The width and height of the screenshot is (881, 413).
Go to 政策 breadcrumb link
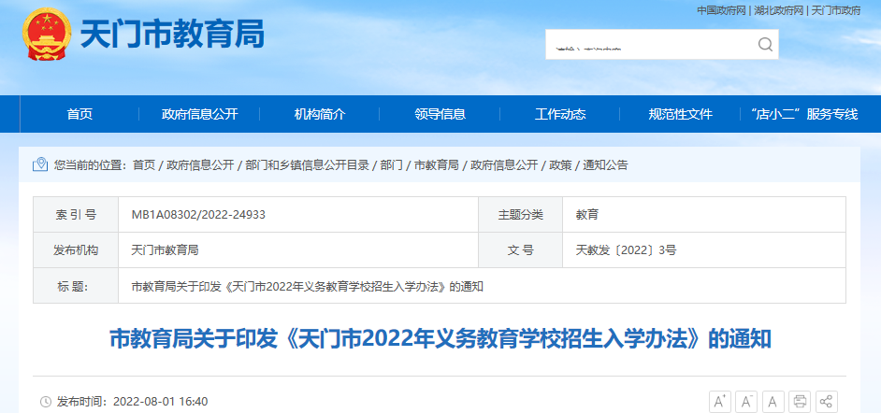pos(560,165)
